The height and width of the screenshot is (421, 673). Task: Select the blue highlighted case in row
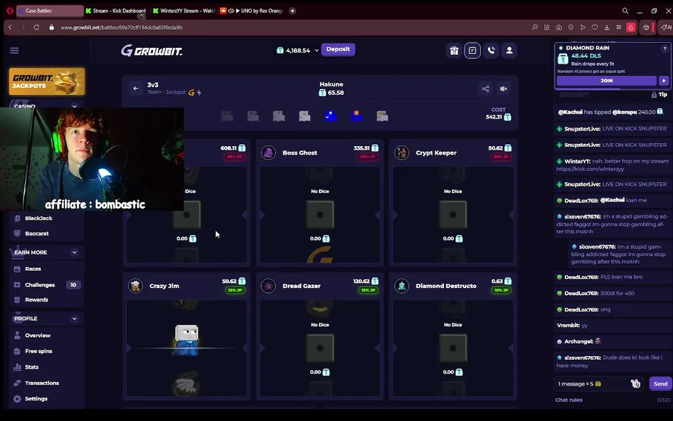[x=331, y=116]
